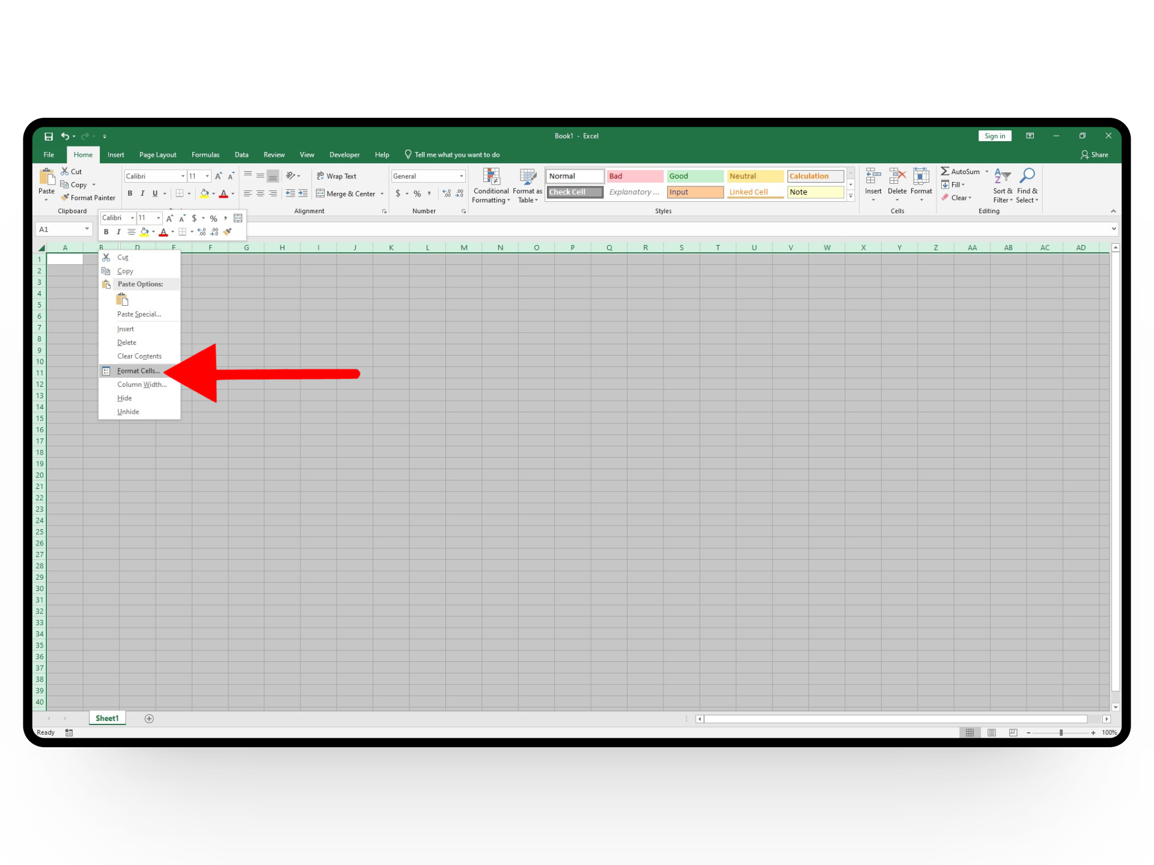The width and height of the screenshot is (1154, 865).
Task: Expand the Name Box dropdown arrow
Action: (x=87, y=229)
